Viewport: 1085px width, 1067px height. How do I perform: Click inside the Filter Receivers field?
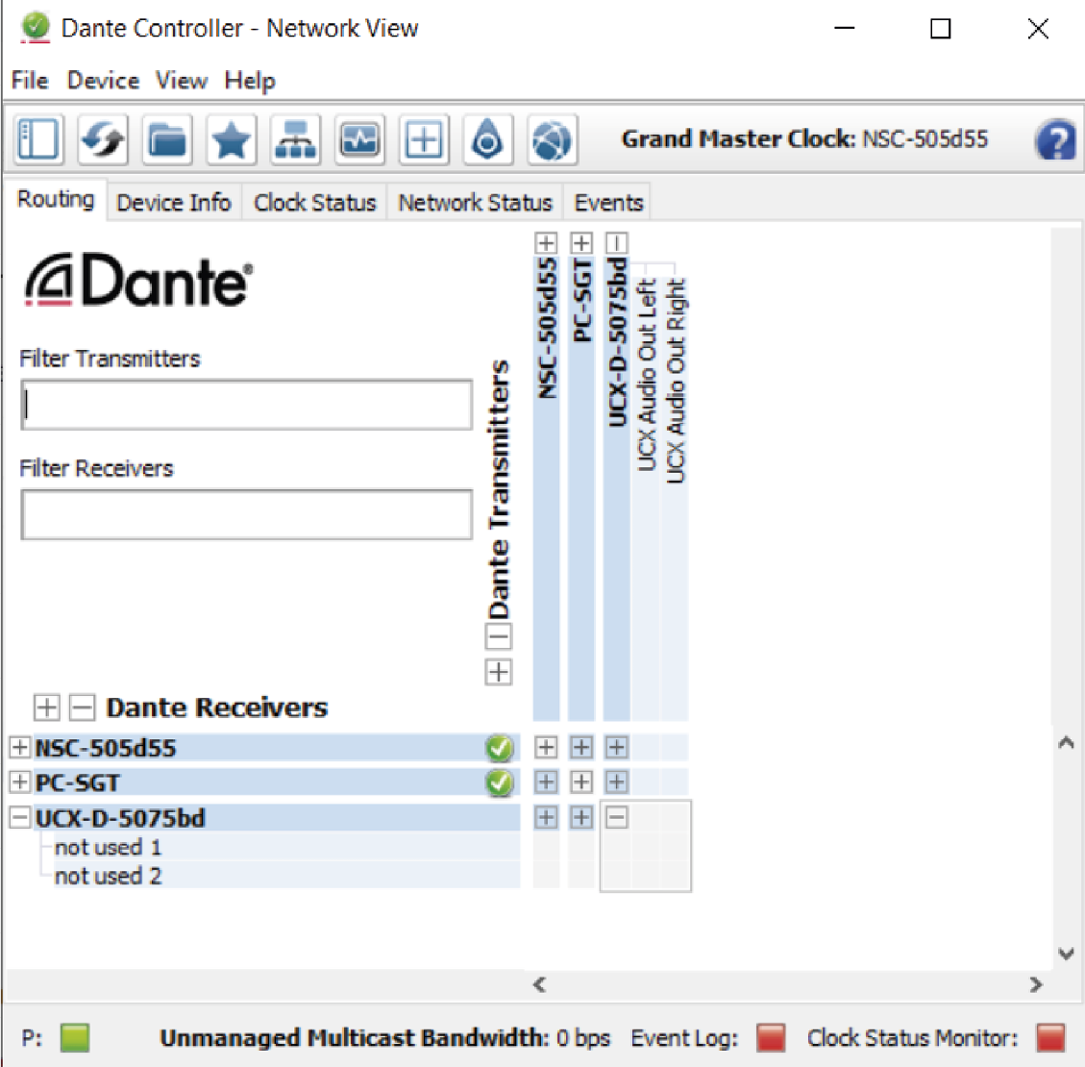[x=247, y=515]
